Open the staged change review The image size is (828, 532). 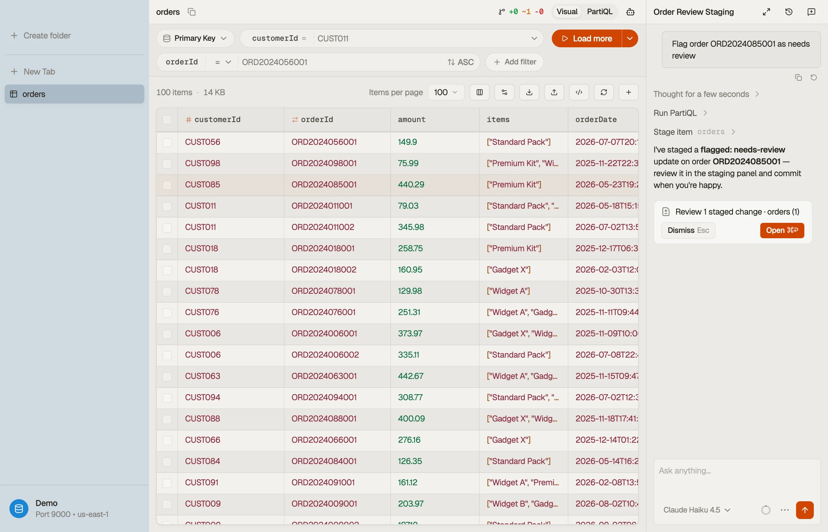[782, 231]
